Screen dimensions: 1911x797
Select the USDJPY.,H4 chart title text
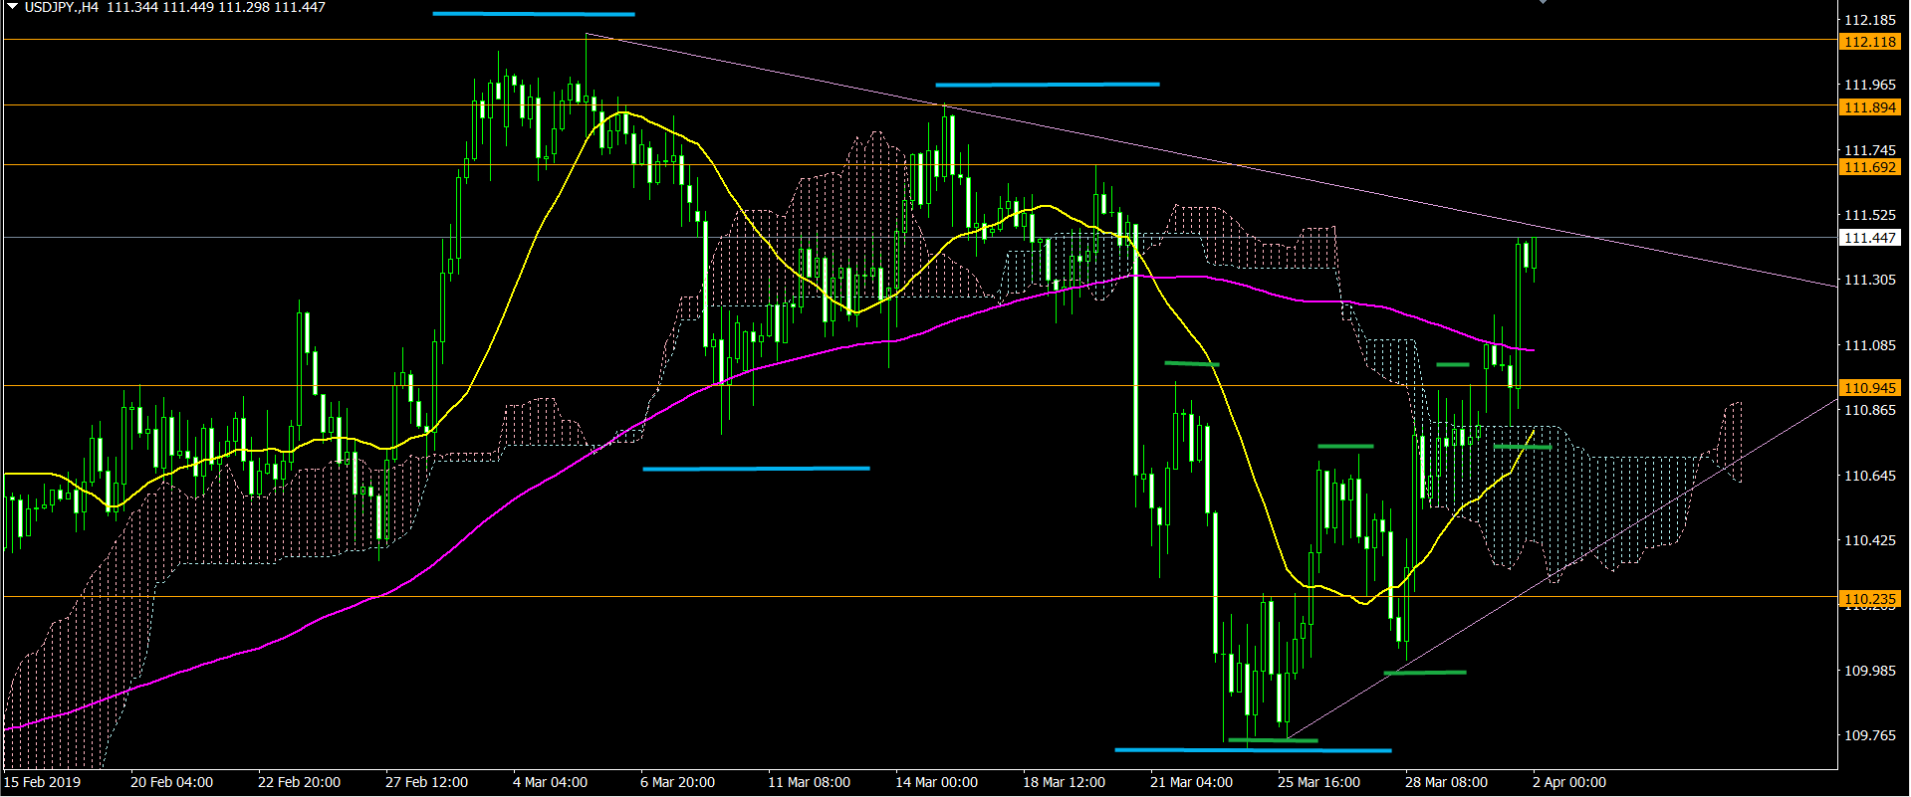click(62, 7)
